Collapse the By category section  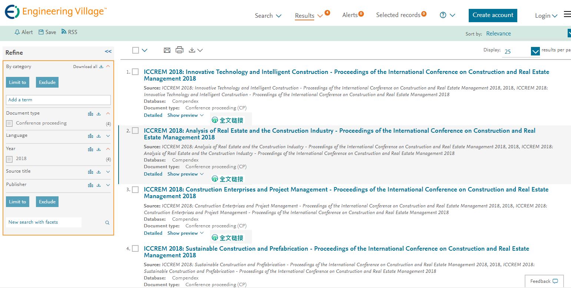coord(108,67)
